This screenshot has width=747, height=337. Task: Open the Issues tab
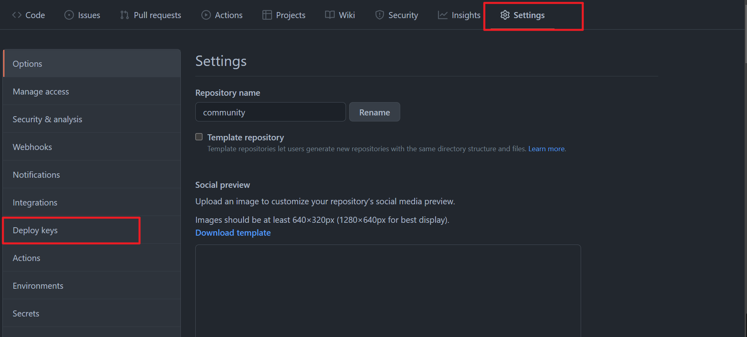82,15
